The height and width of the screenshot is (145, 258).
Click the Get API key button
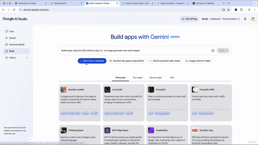pyautogui.click(x=189, y=19)
